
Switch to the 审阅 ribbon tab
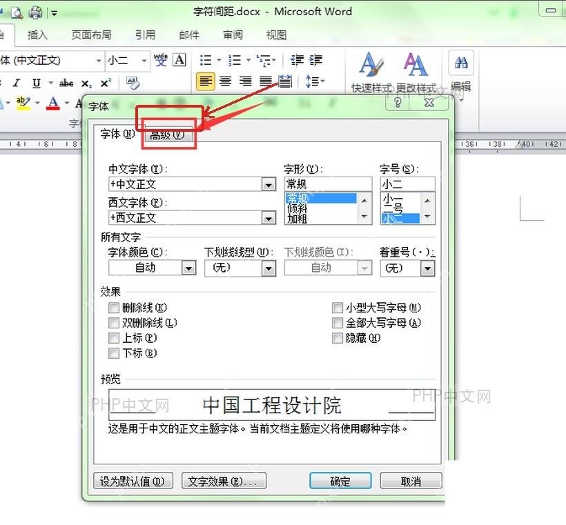pos(233,35)
